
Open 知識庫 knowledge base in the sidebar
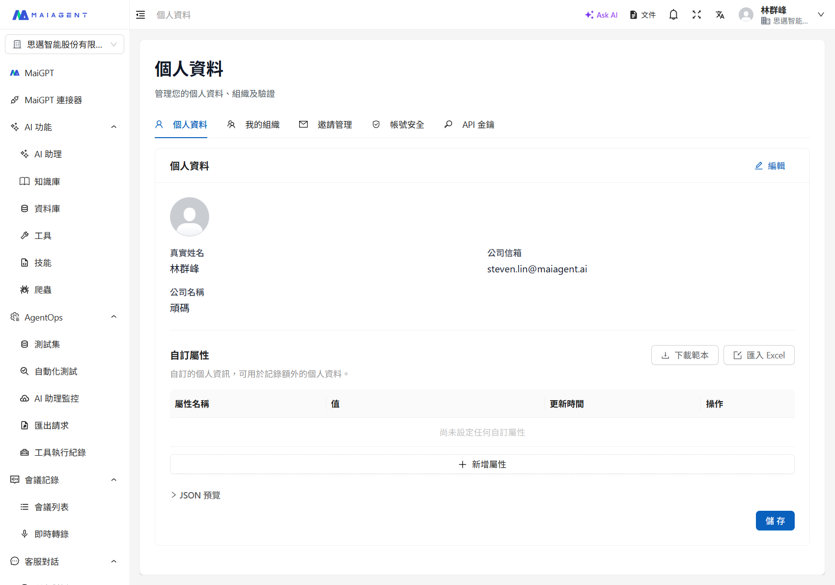(x=47, y=181)
